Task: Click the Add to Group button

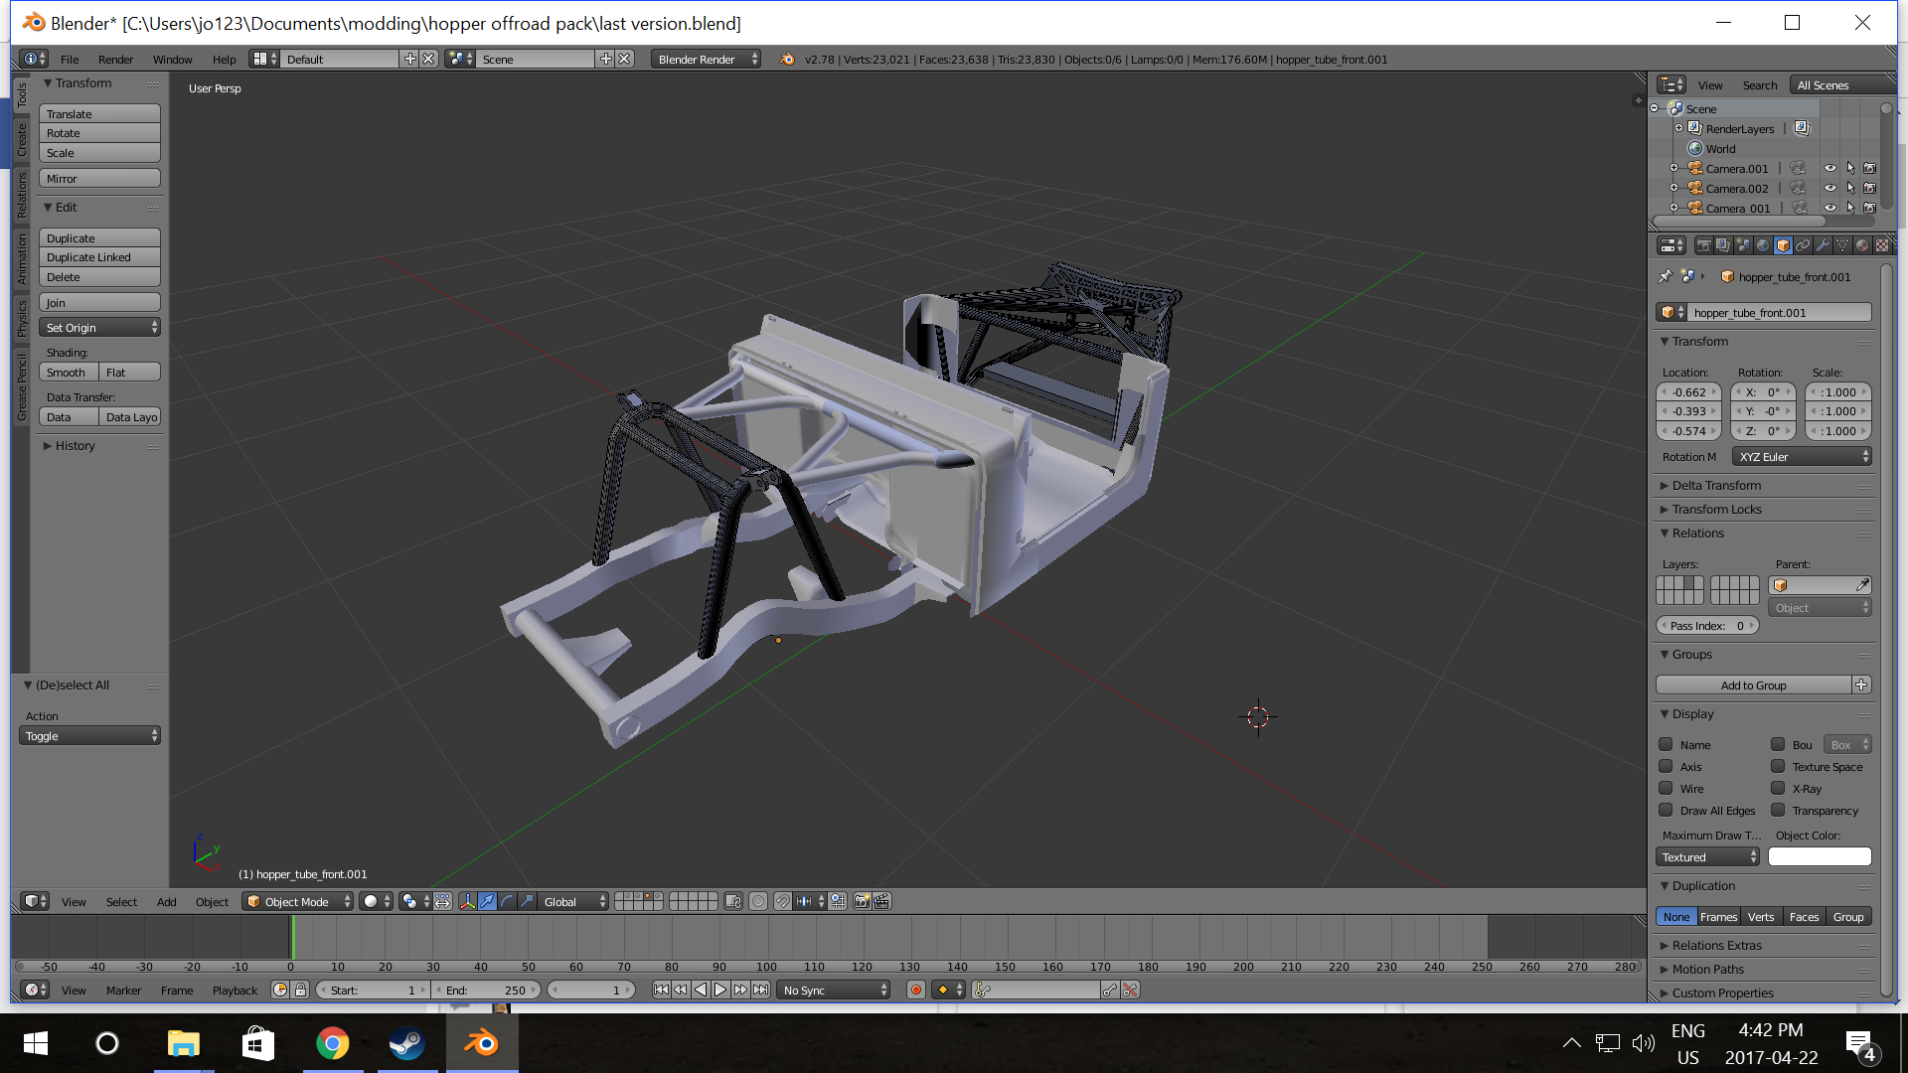Action: coord(1753,686)
